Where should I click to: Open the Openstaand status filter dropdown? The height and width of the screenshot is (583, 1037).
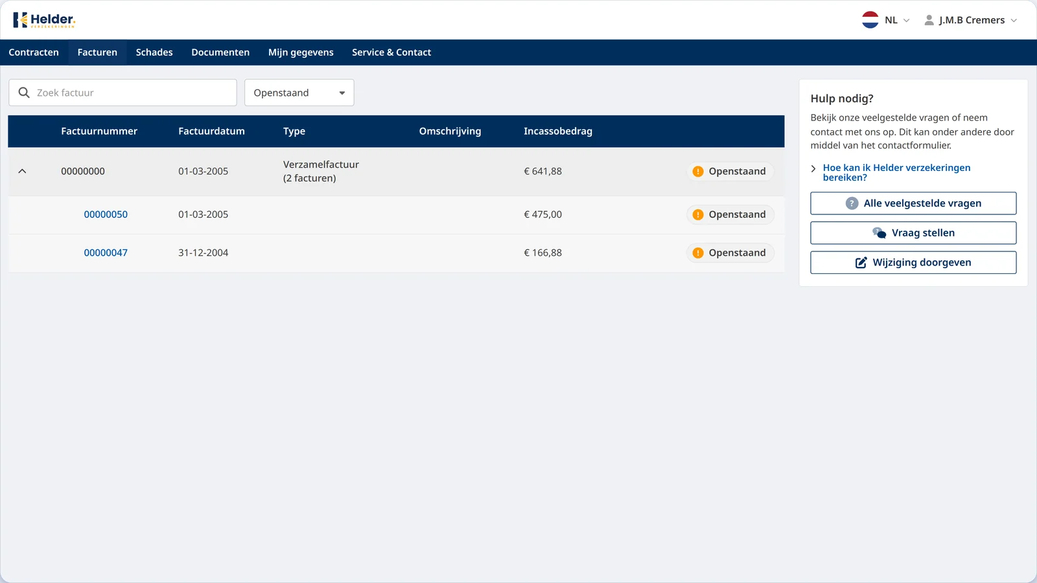(x=299, y=93)
